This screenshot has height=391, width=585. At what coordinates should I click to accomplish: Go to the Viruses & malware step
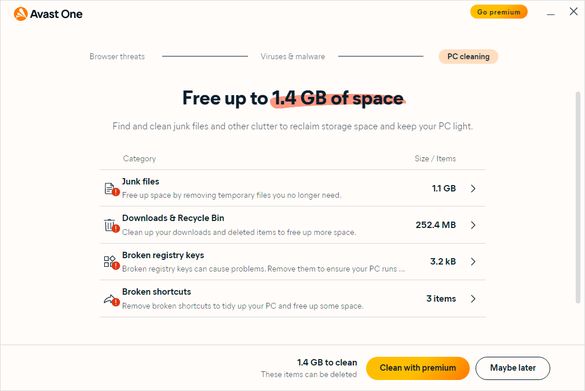pyautogui.click(x=292, y=57)
